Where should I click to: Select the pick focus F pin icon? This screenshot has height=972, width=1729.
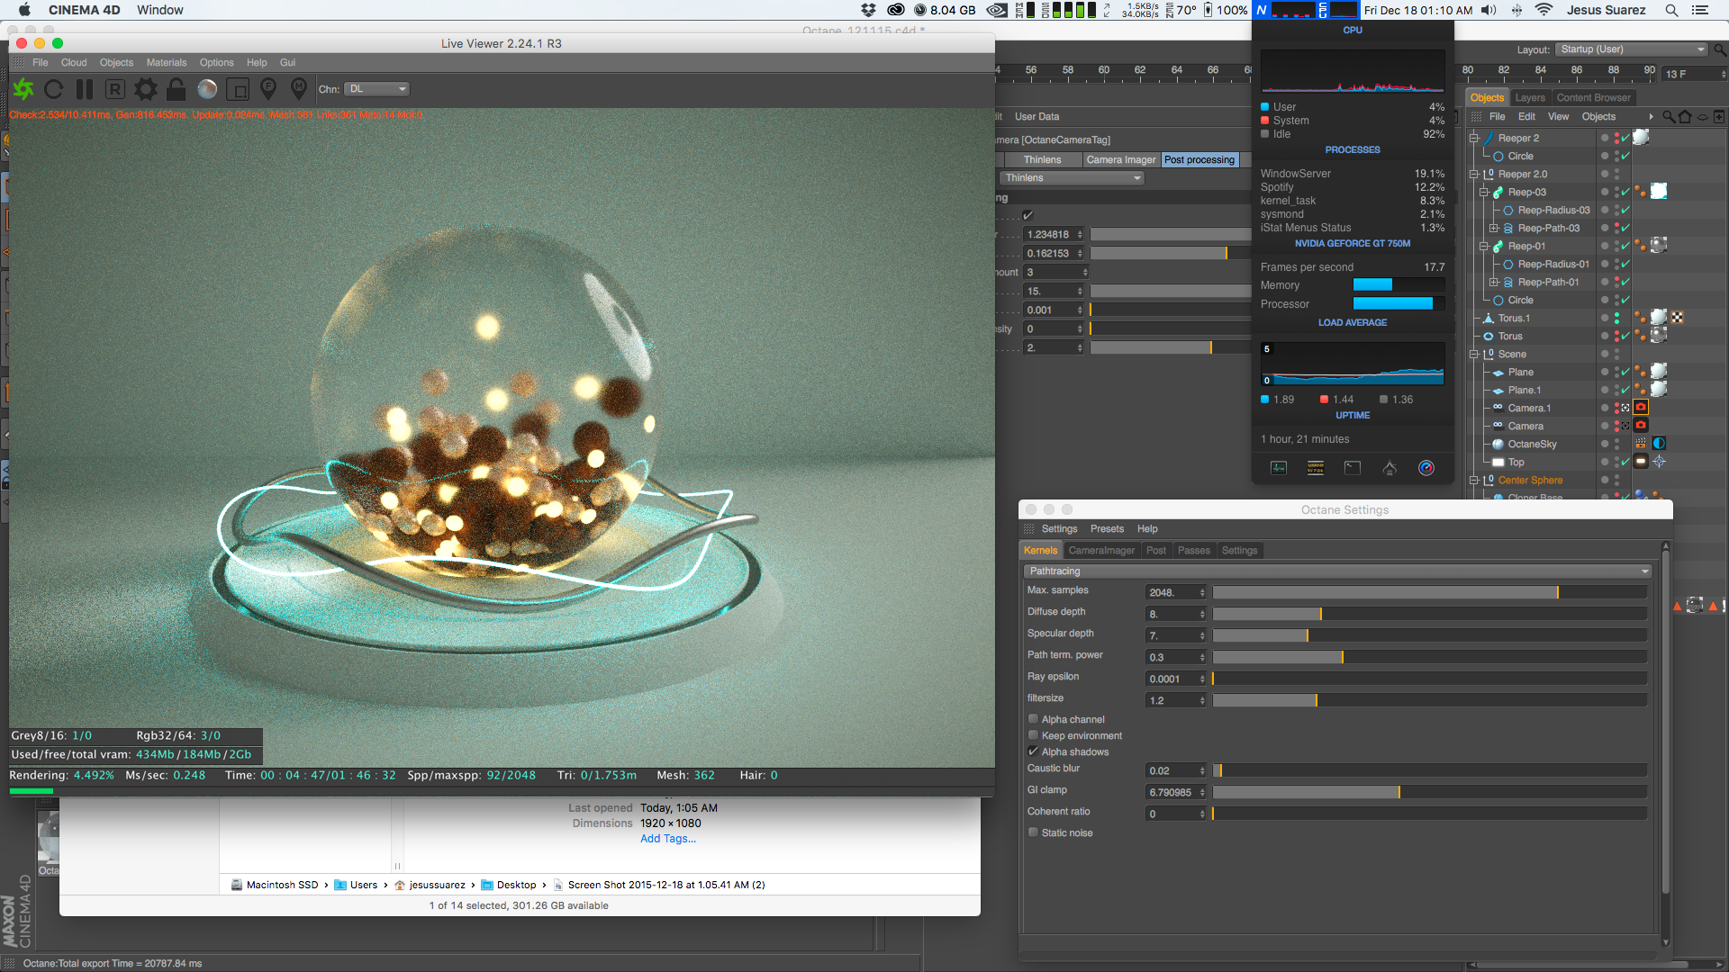(x=268, y=88)
